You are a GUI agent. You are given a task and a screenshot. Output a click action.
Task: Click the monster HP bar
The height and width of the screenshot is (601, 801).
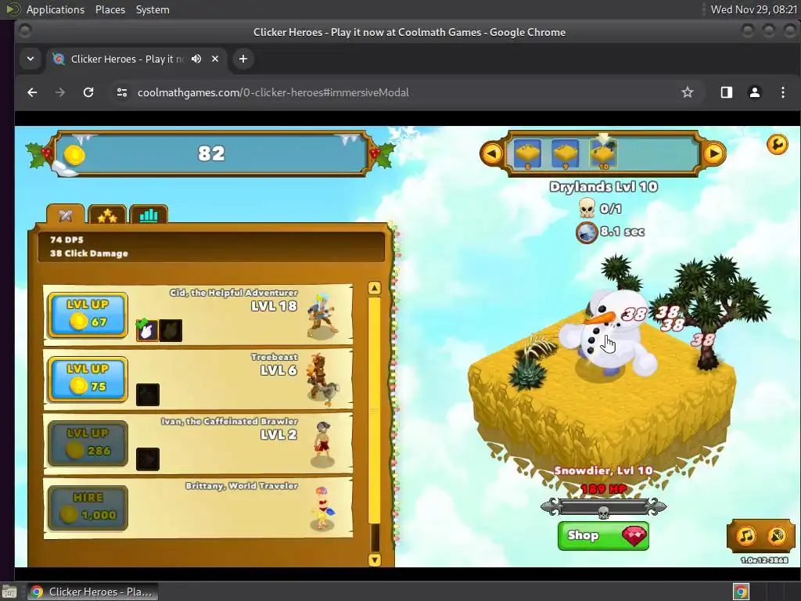(x=603, y=507)
